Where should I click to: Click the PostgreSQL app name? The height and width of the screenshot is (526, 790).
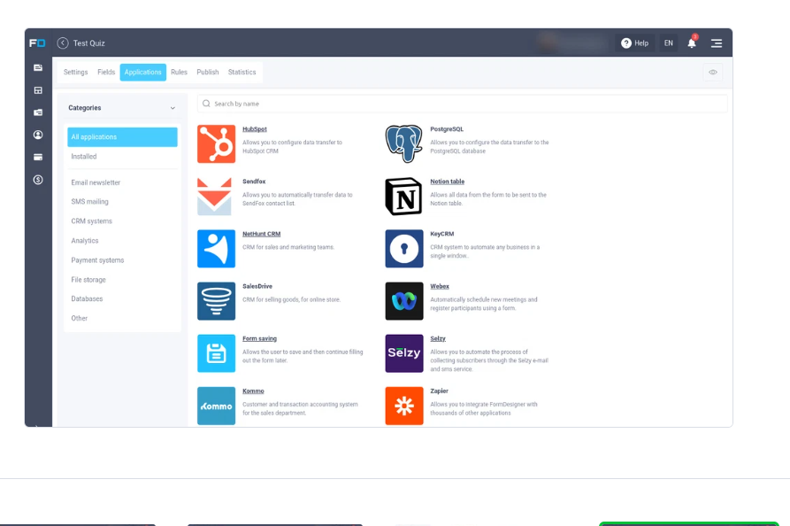point(447,129)
